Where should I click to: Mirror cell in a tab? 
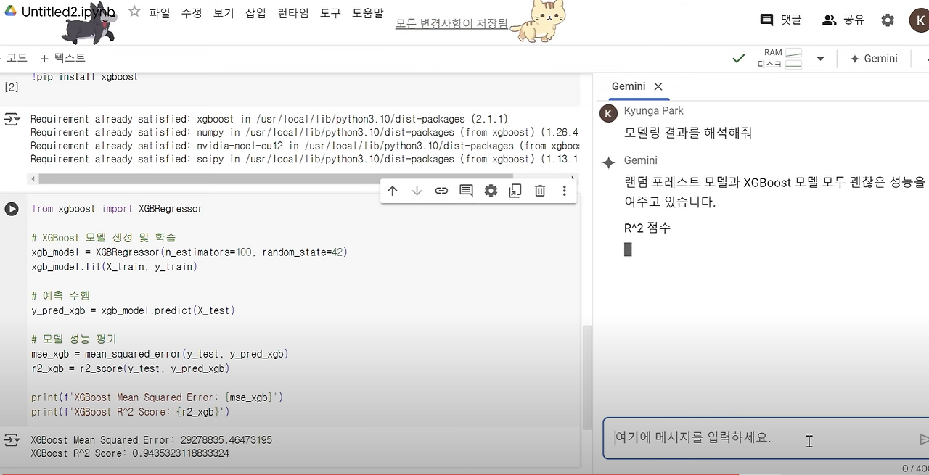tap(515, 190)
